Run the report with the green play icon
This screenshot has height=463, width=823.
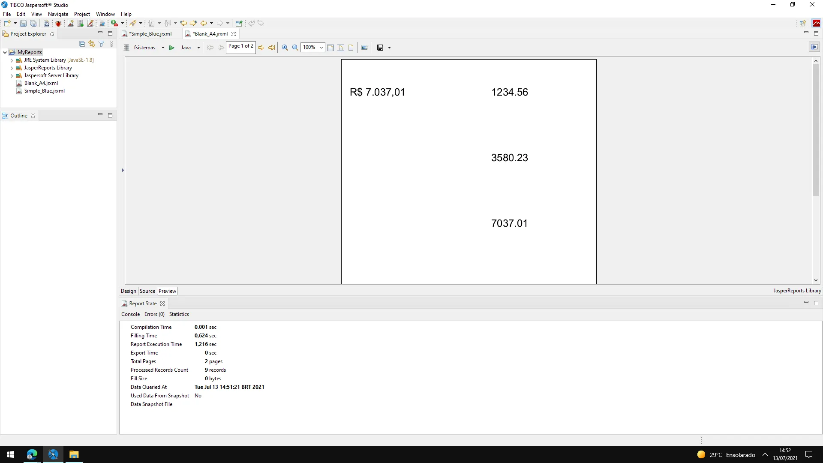coord(171,48)
